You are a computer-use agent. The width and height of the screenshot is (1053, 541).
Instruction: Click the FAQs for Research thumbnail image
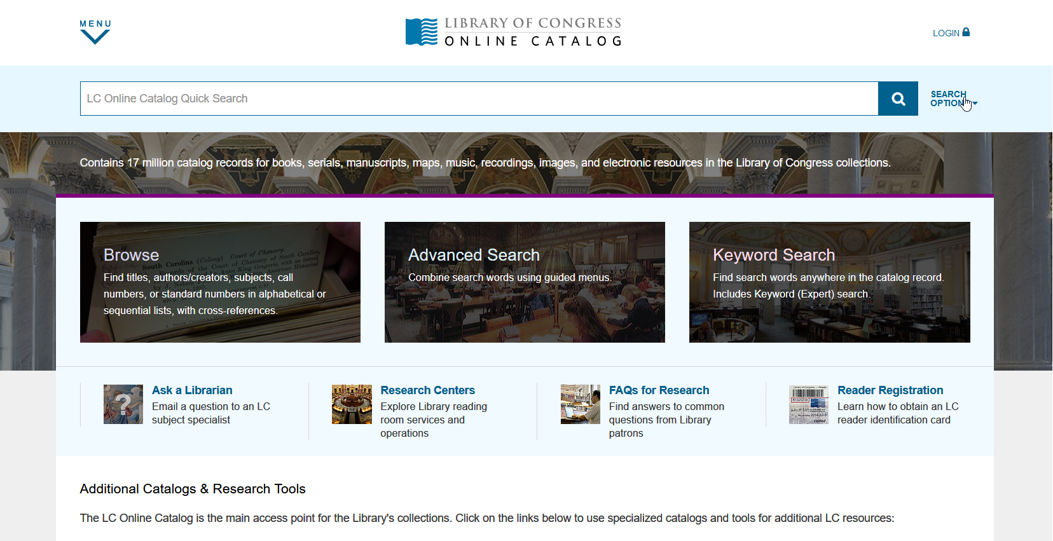pyautogui.click(x=580, y=404)
